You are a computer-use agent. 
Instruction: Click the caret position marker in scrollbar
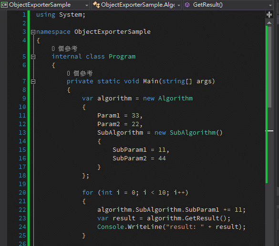click(269, 131)
